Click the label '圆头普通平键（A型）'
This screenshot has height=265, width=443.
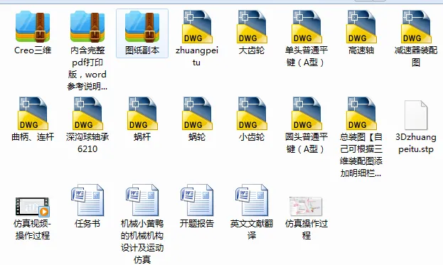click(x=306, y=143)
